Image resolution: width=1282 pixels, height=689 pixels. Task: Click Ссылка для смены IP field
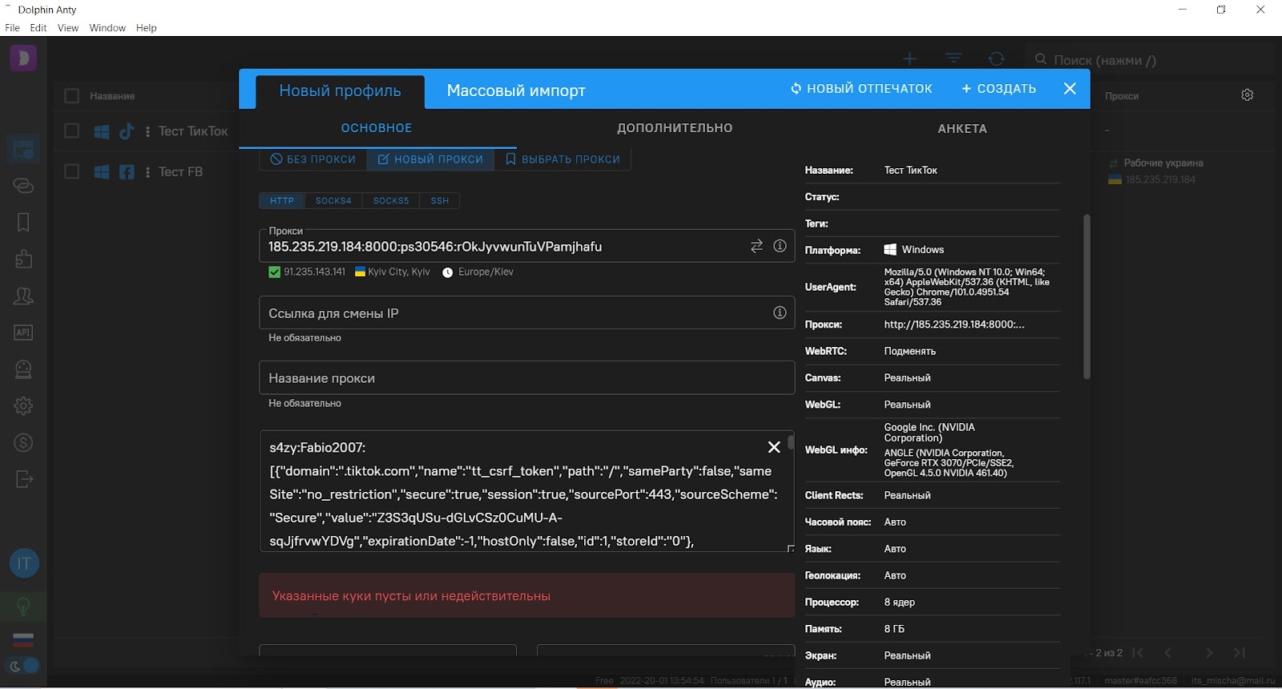pos(526,312)
